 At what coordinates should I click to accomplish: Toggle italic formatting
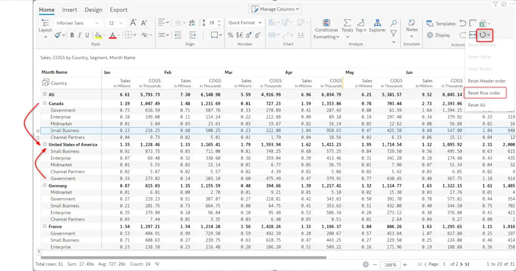click(x=79, y=35)
